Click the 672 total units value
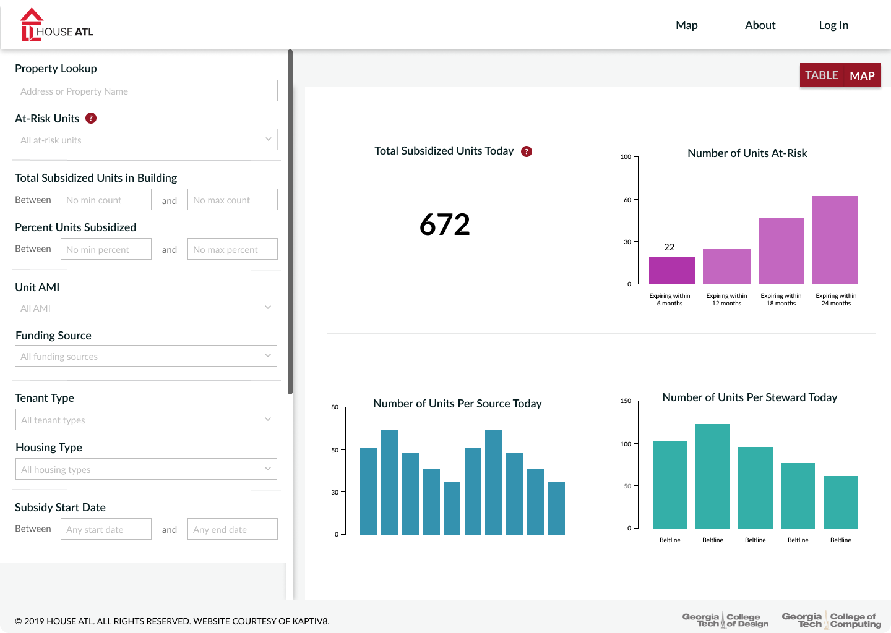This screenshot has height=633, width=891. point(445,224)
